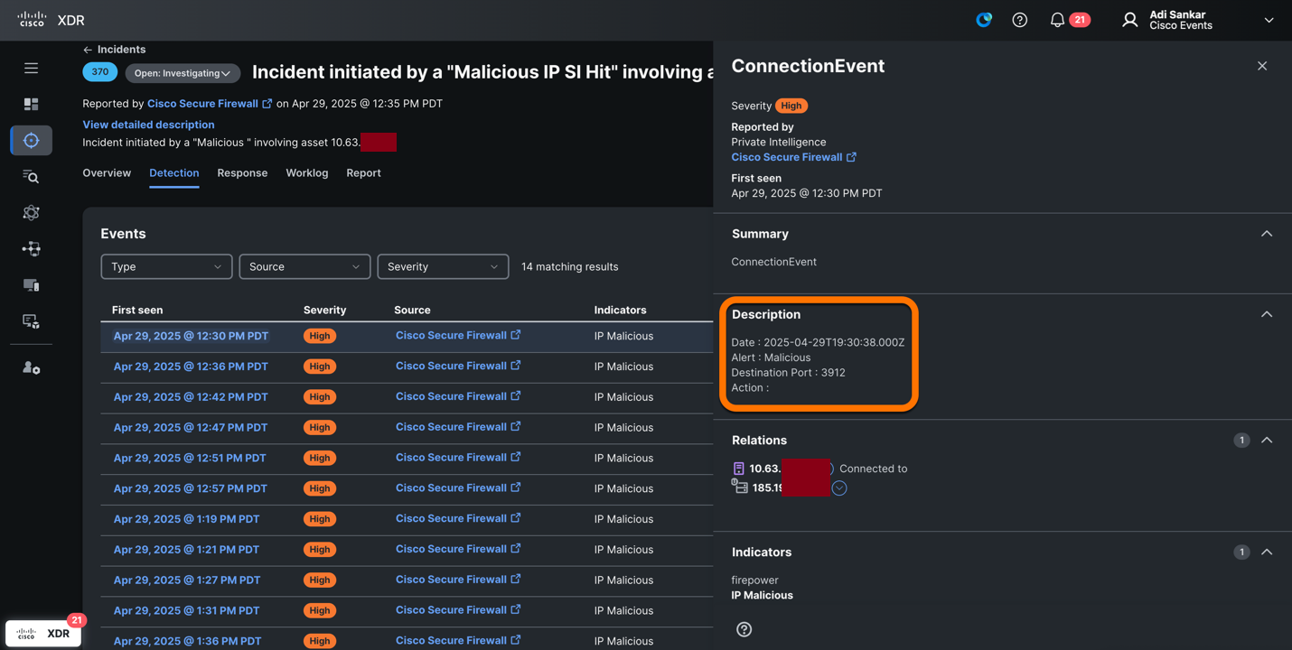Open Cisco Secure Firewall source in 1:21 PM row
1292x650 pixels.
point(451,549)
